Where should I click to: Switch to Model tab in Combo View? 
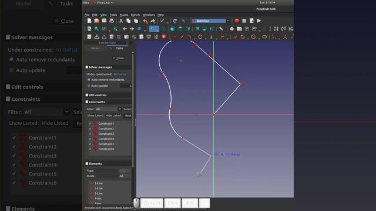(95, 48)
